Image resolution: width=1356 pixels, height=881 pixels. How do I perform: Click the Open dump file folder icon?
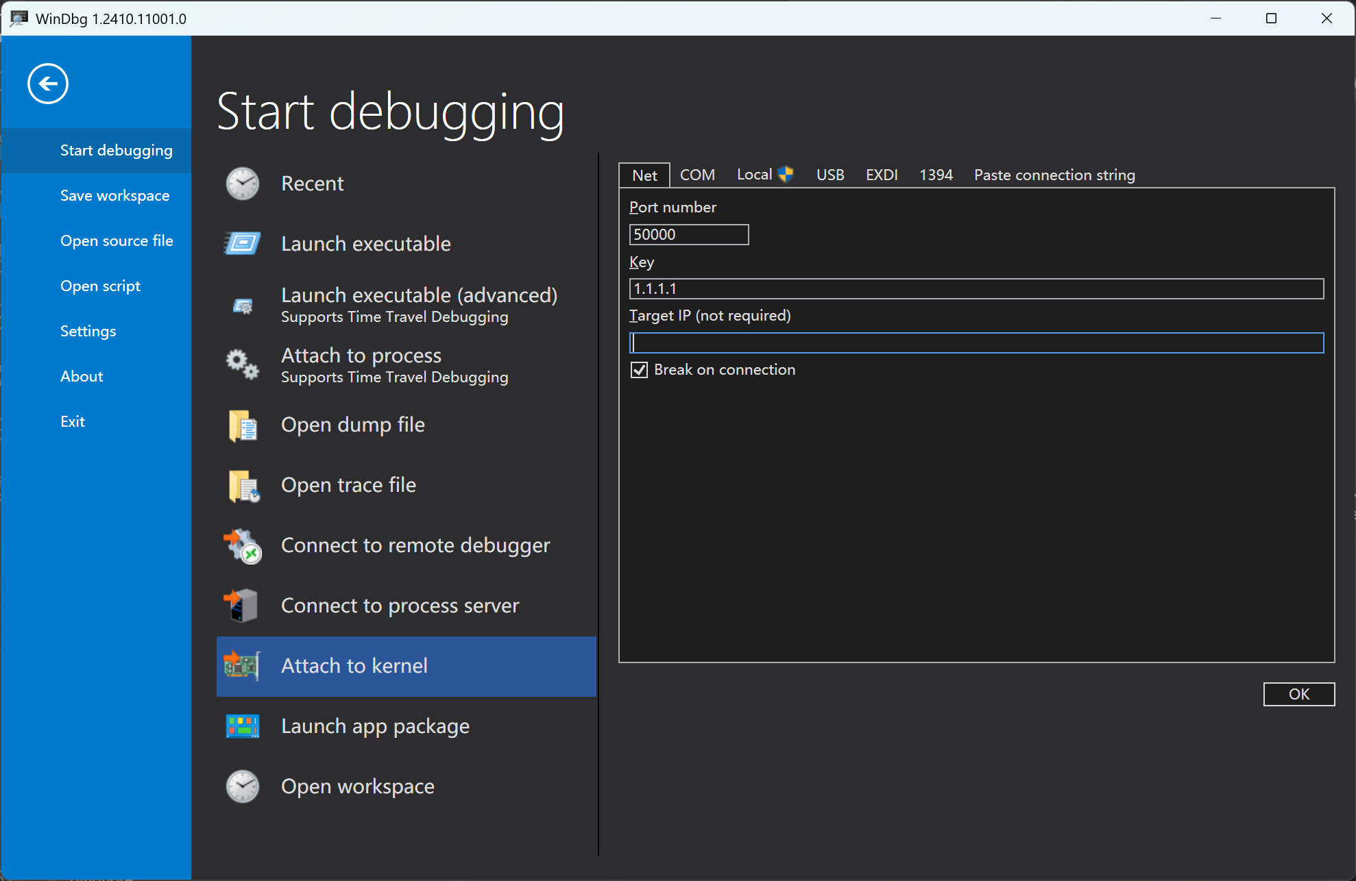pos(243,425)
